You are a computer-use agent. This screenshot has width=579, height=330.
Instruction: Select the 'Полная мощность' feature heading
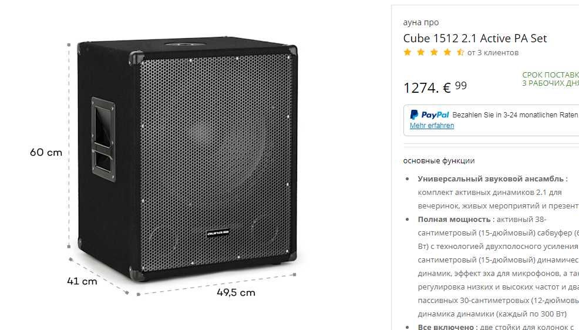(x=454, y=219)
